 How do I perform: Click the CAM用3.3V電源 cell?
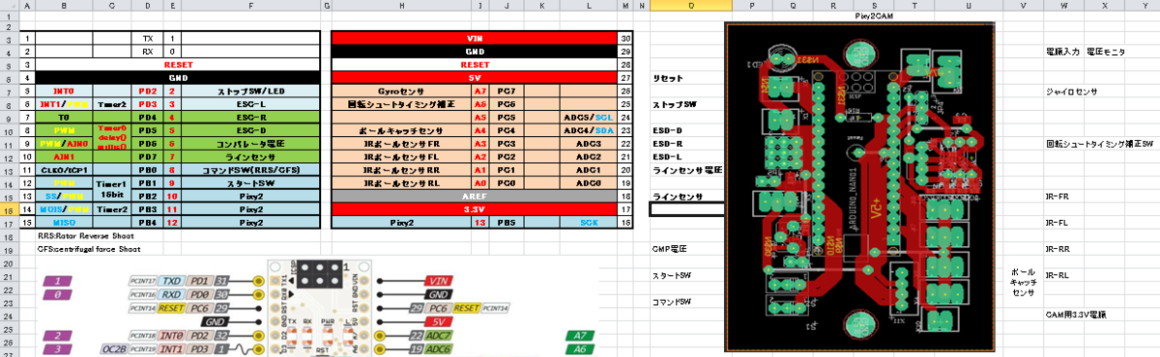1076,315
